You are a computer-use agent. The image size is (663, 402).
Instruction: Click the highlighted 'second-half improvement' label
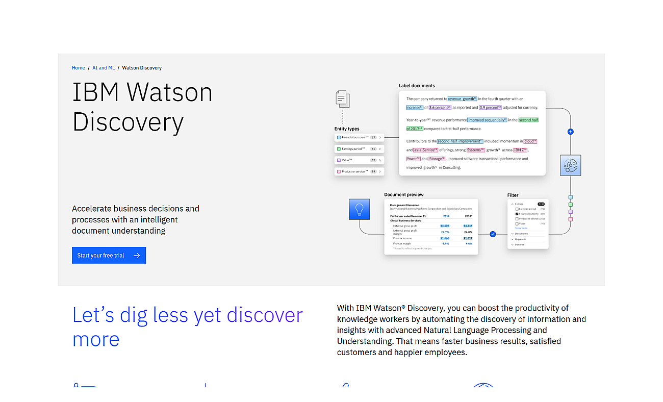coord(460,141)
